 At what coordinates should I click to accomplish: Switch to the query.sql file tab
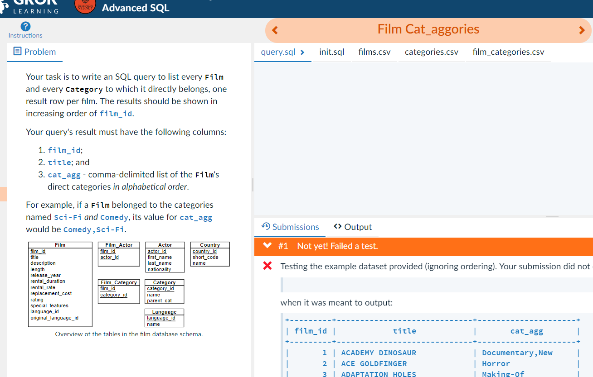[x=278, y=52]
